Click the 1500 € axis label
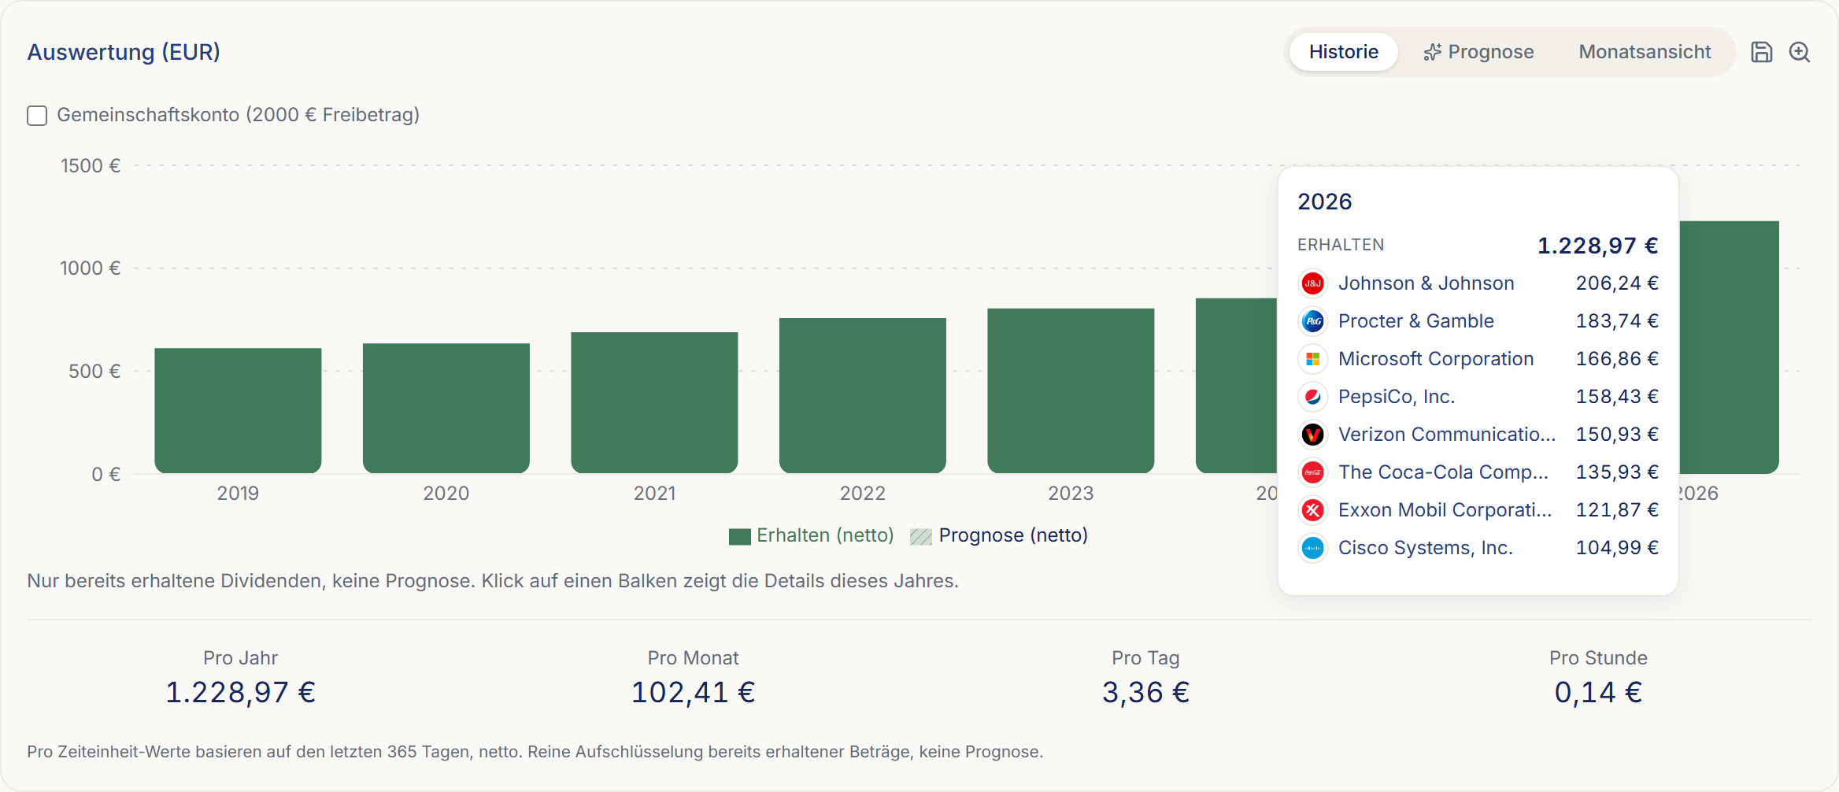Viewport: 1839px width, 792px height. [x=91, y=166]
